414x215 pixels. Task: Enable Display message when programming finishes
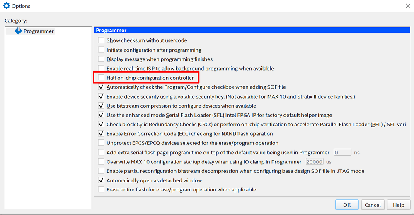click(x=101, y=59)
